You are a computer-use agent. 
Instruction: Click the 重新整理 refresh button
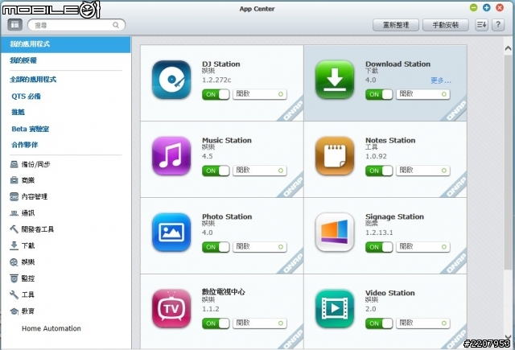(x=396, y=25)
